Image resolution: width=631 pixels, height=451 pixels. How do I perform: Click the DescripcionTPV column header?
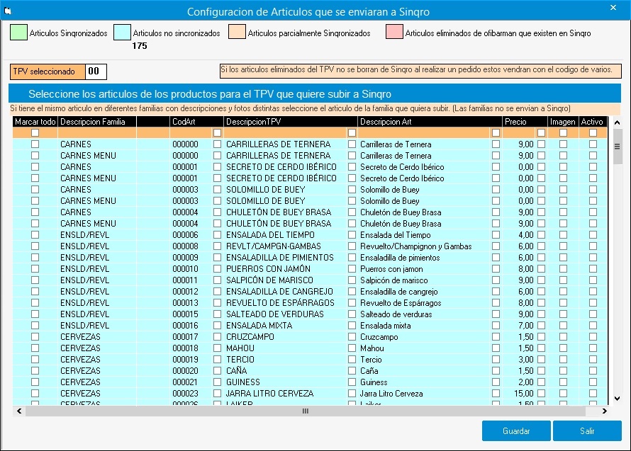291,122
